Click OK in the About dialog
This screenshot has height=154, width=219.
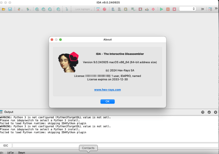[108, 102]
